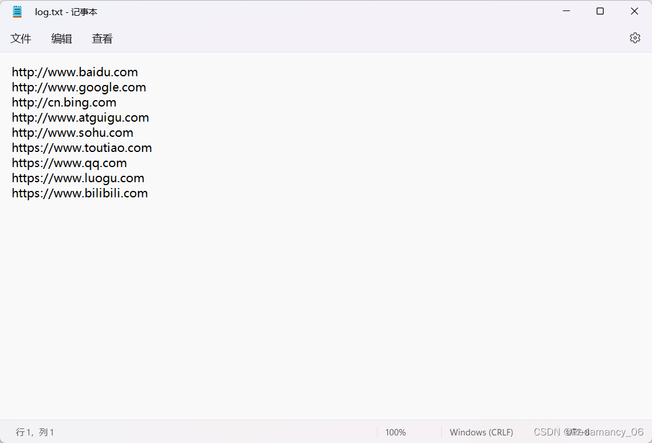Click on the http://www.baidu.com line
This screenshot has width=652, height=443.
(x=75, y=72)
